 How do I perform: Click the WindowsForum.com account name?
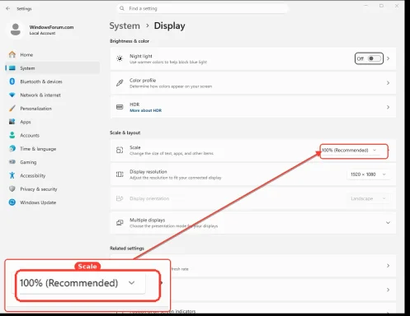click(51, 27)
